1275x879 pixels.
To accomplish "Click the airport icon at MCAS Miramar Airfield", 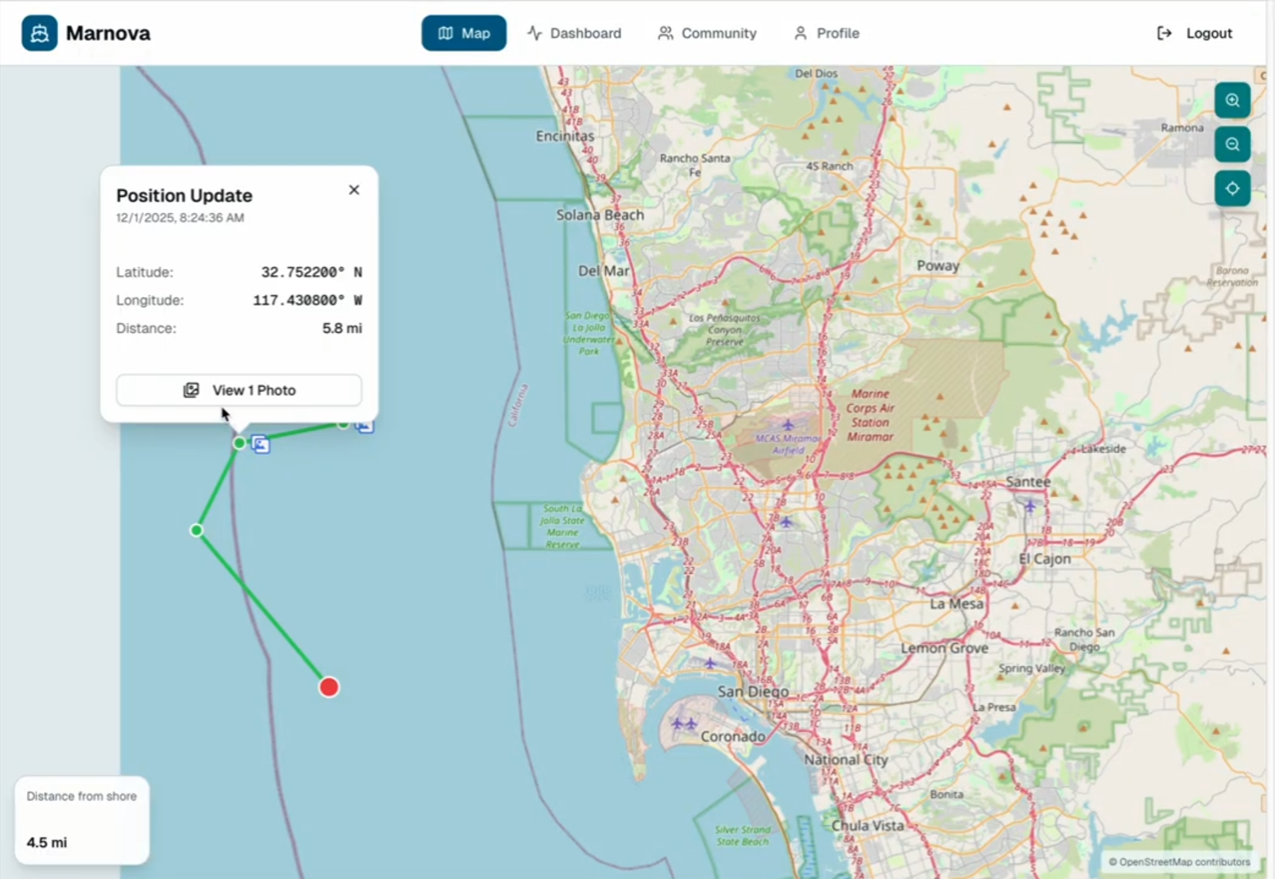I will [788, 425].
